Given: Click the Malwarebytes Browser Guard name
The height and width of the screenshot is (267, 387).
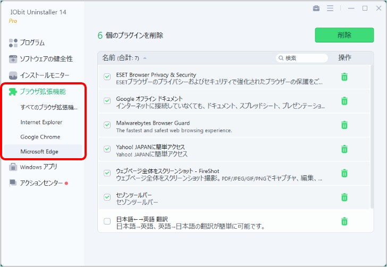Looking at the screenshot, I should pyautogui.click(x=153, y=123).
